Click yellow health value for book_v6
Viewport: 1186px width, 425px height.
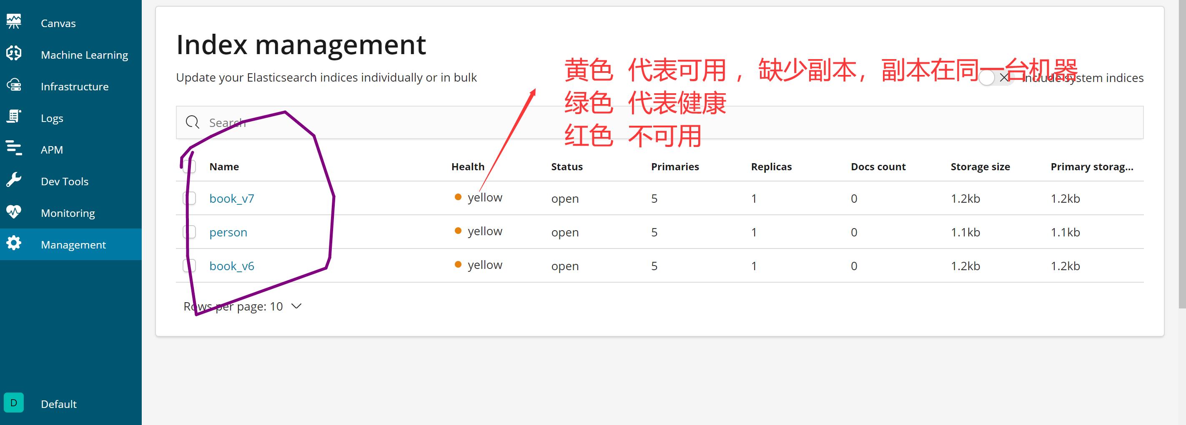485,264
